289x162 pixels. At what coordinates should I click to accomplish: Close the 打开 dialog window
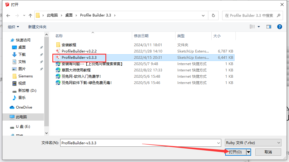282,4
